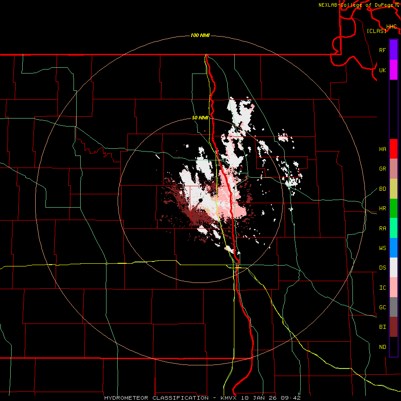Click the IC legend label
Image resolution: width=401 pixels, height=401 pixels.
click(x=382, y=288)
